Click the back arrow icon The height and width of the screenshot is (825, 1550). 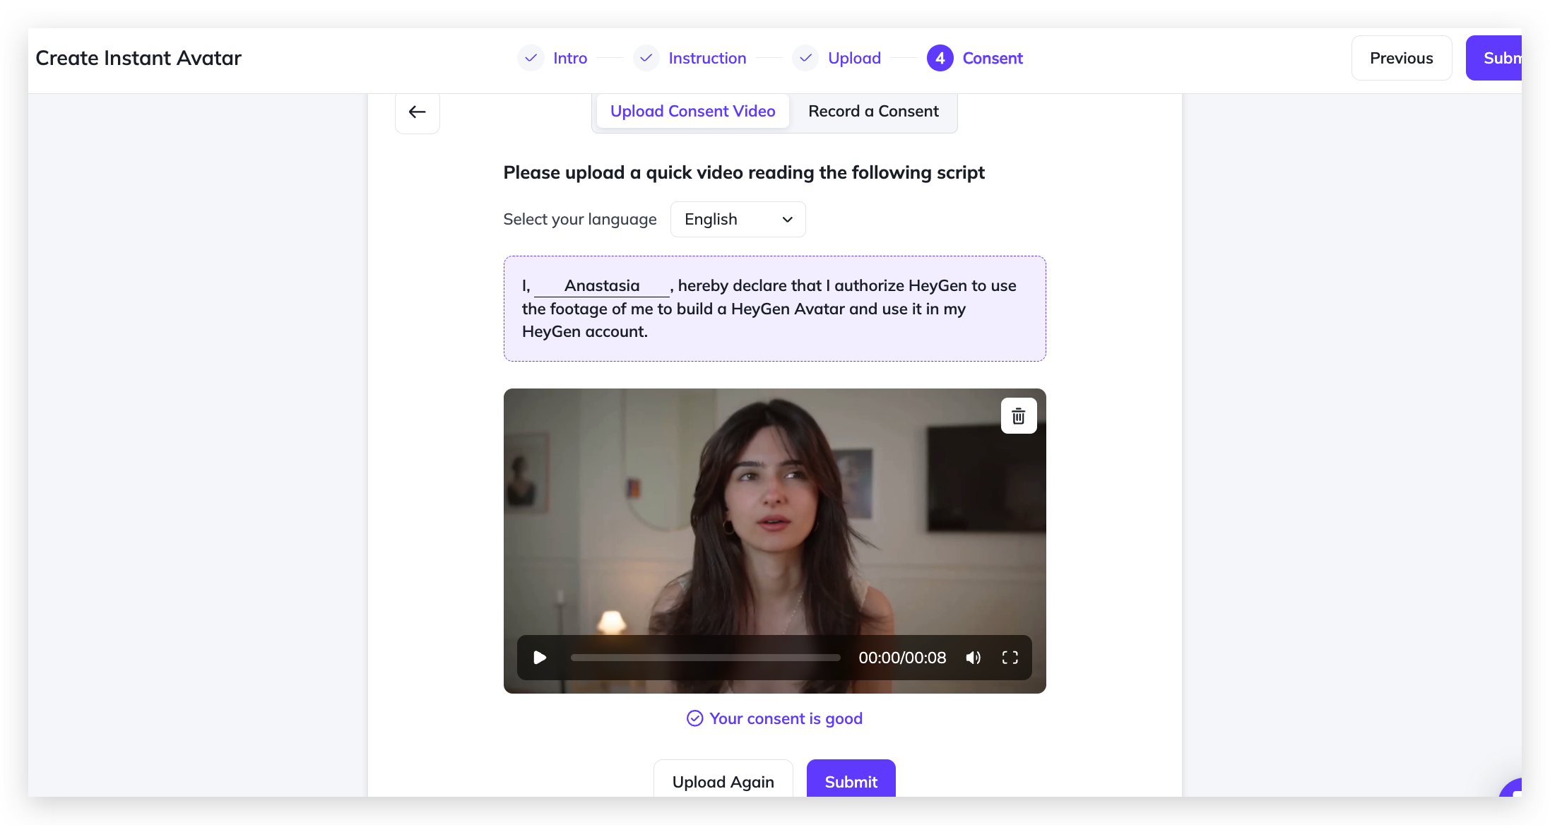417,112
